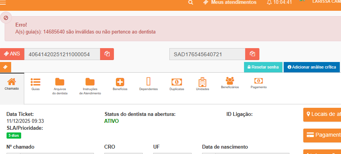Screen dimensions: 341x154
Task: Open the Pagamento tab
Action: point(259,83)
